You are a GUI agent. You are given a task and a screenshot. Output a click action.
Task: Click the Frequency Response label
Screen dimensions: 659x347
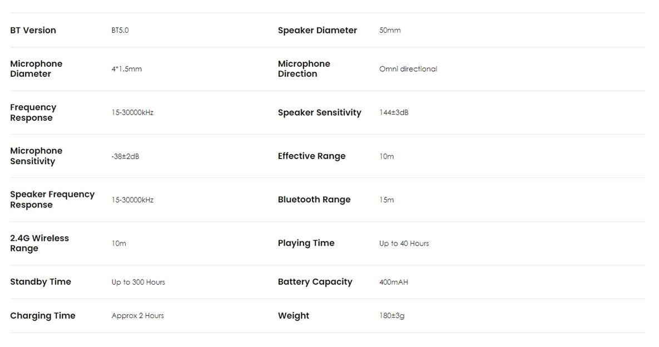(x=33, y=112)
